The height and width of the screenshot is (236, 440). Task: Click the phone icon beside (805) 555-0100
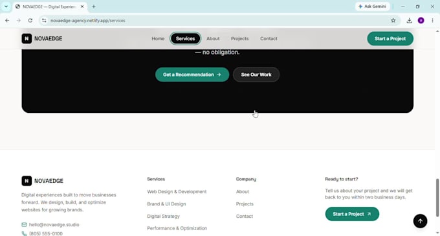tap(24, 233)
